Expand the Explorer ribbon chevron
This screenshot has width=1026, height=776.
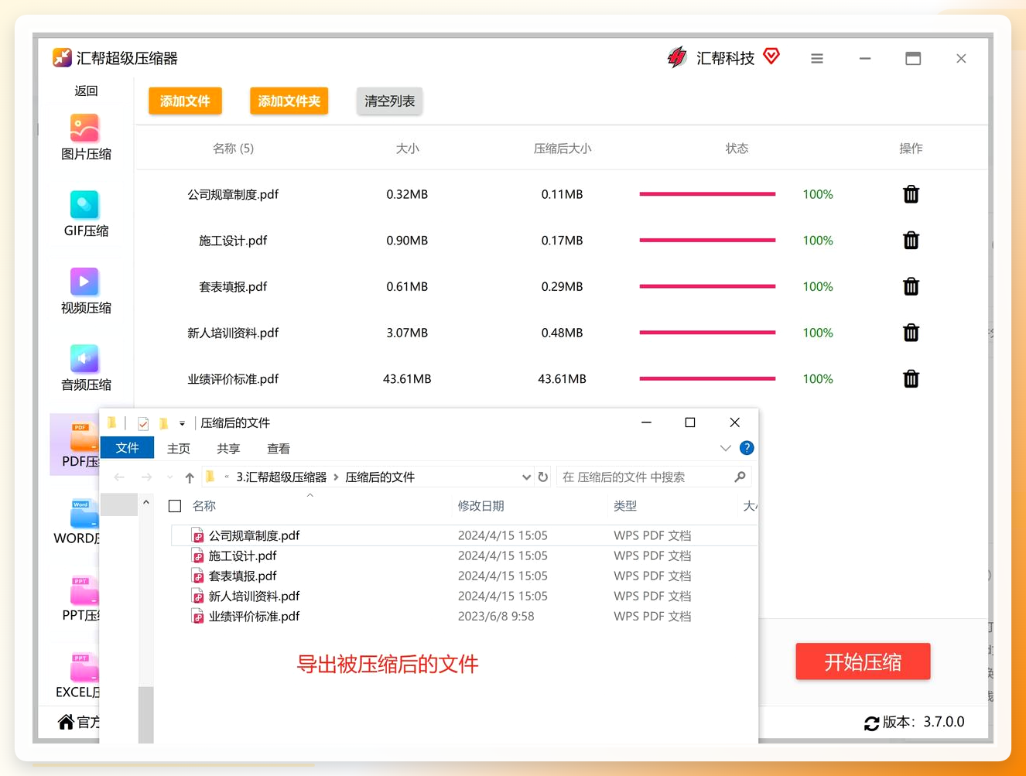pos(725,448)
